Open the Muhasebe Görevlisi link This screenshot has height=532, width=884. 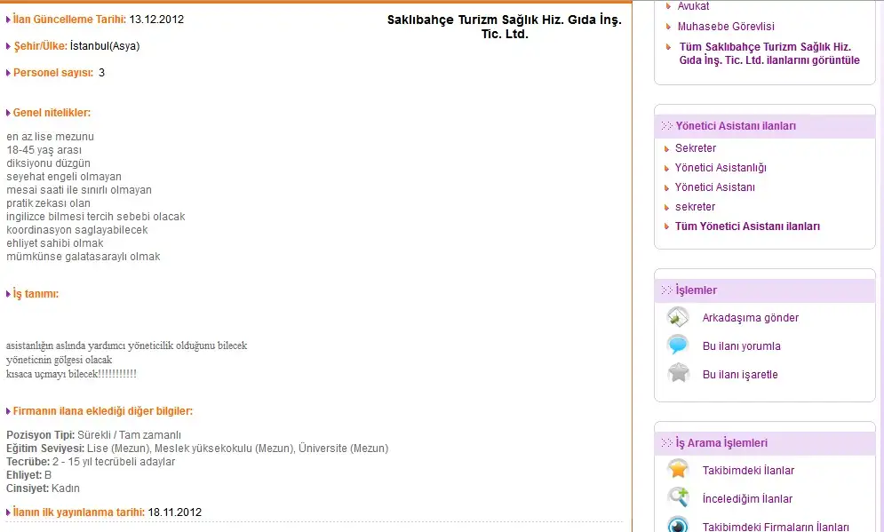point(726,27)
